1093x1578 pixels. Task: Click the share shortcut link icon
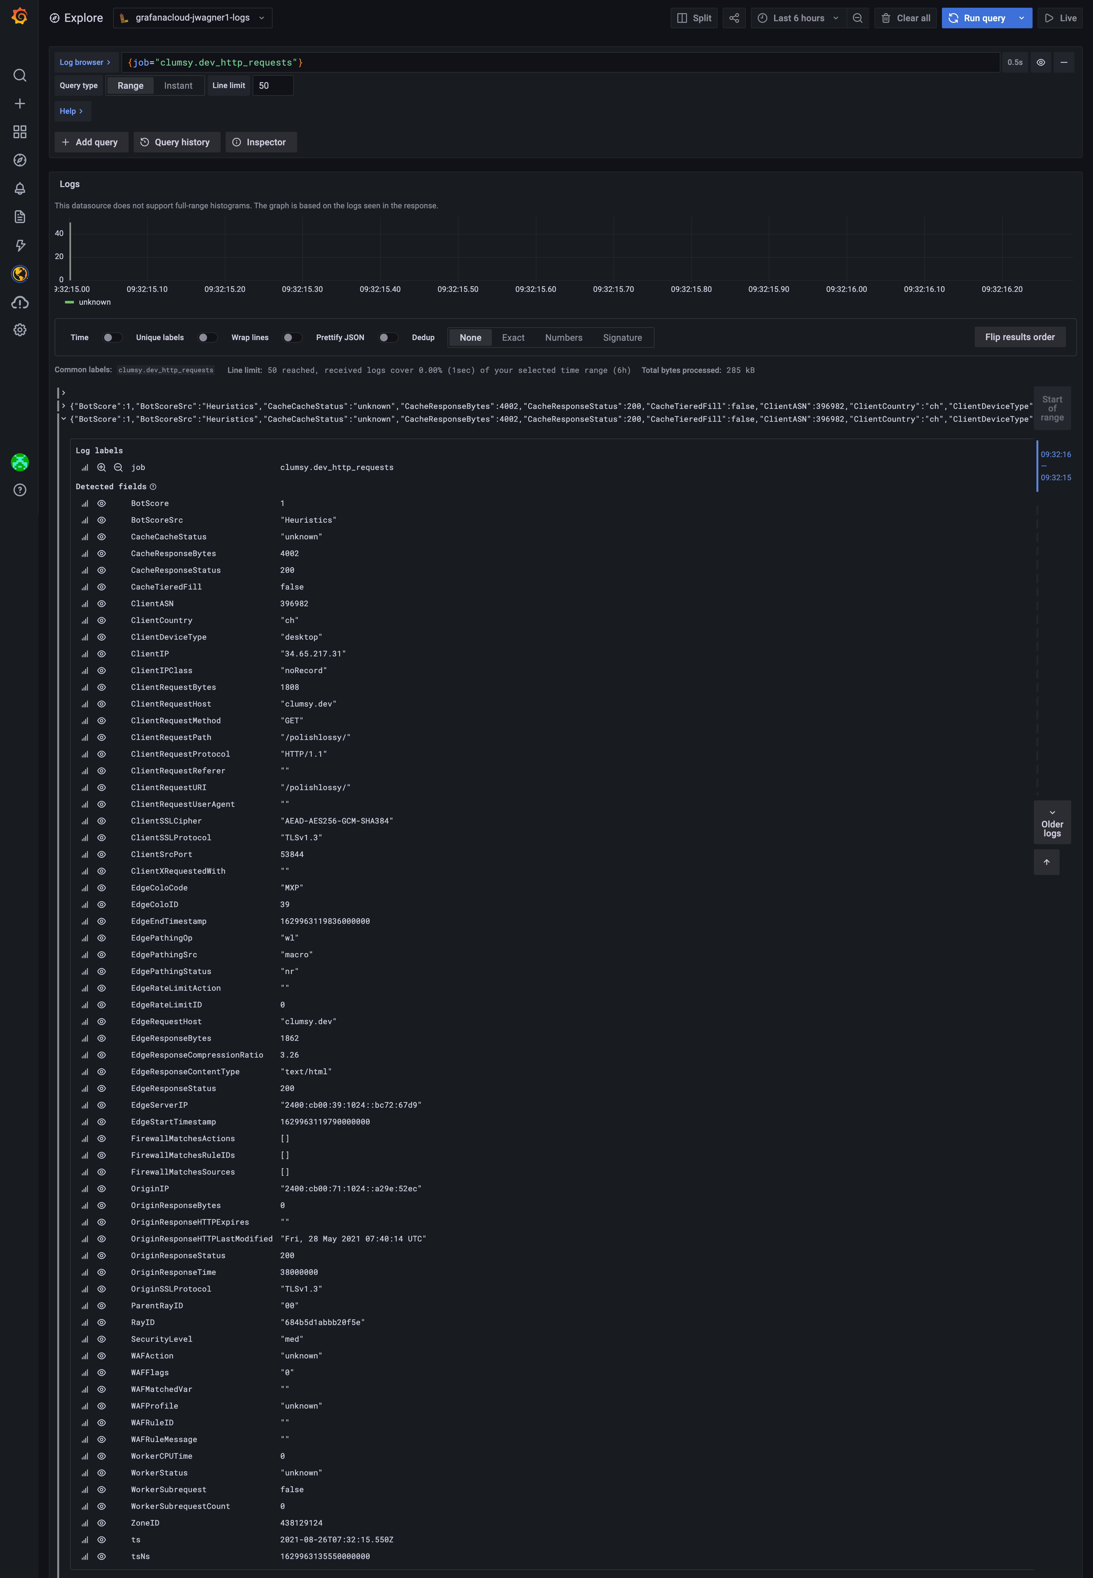tap(734, 18)
